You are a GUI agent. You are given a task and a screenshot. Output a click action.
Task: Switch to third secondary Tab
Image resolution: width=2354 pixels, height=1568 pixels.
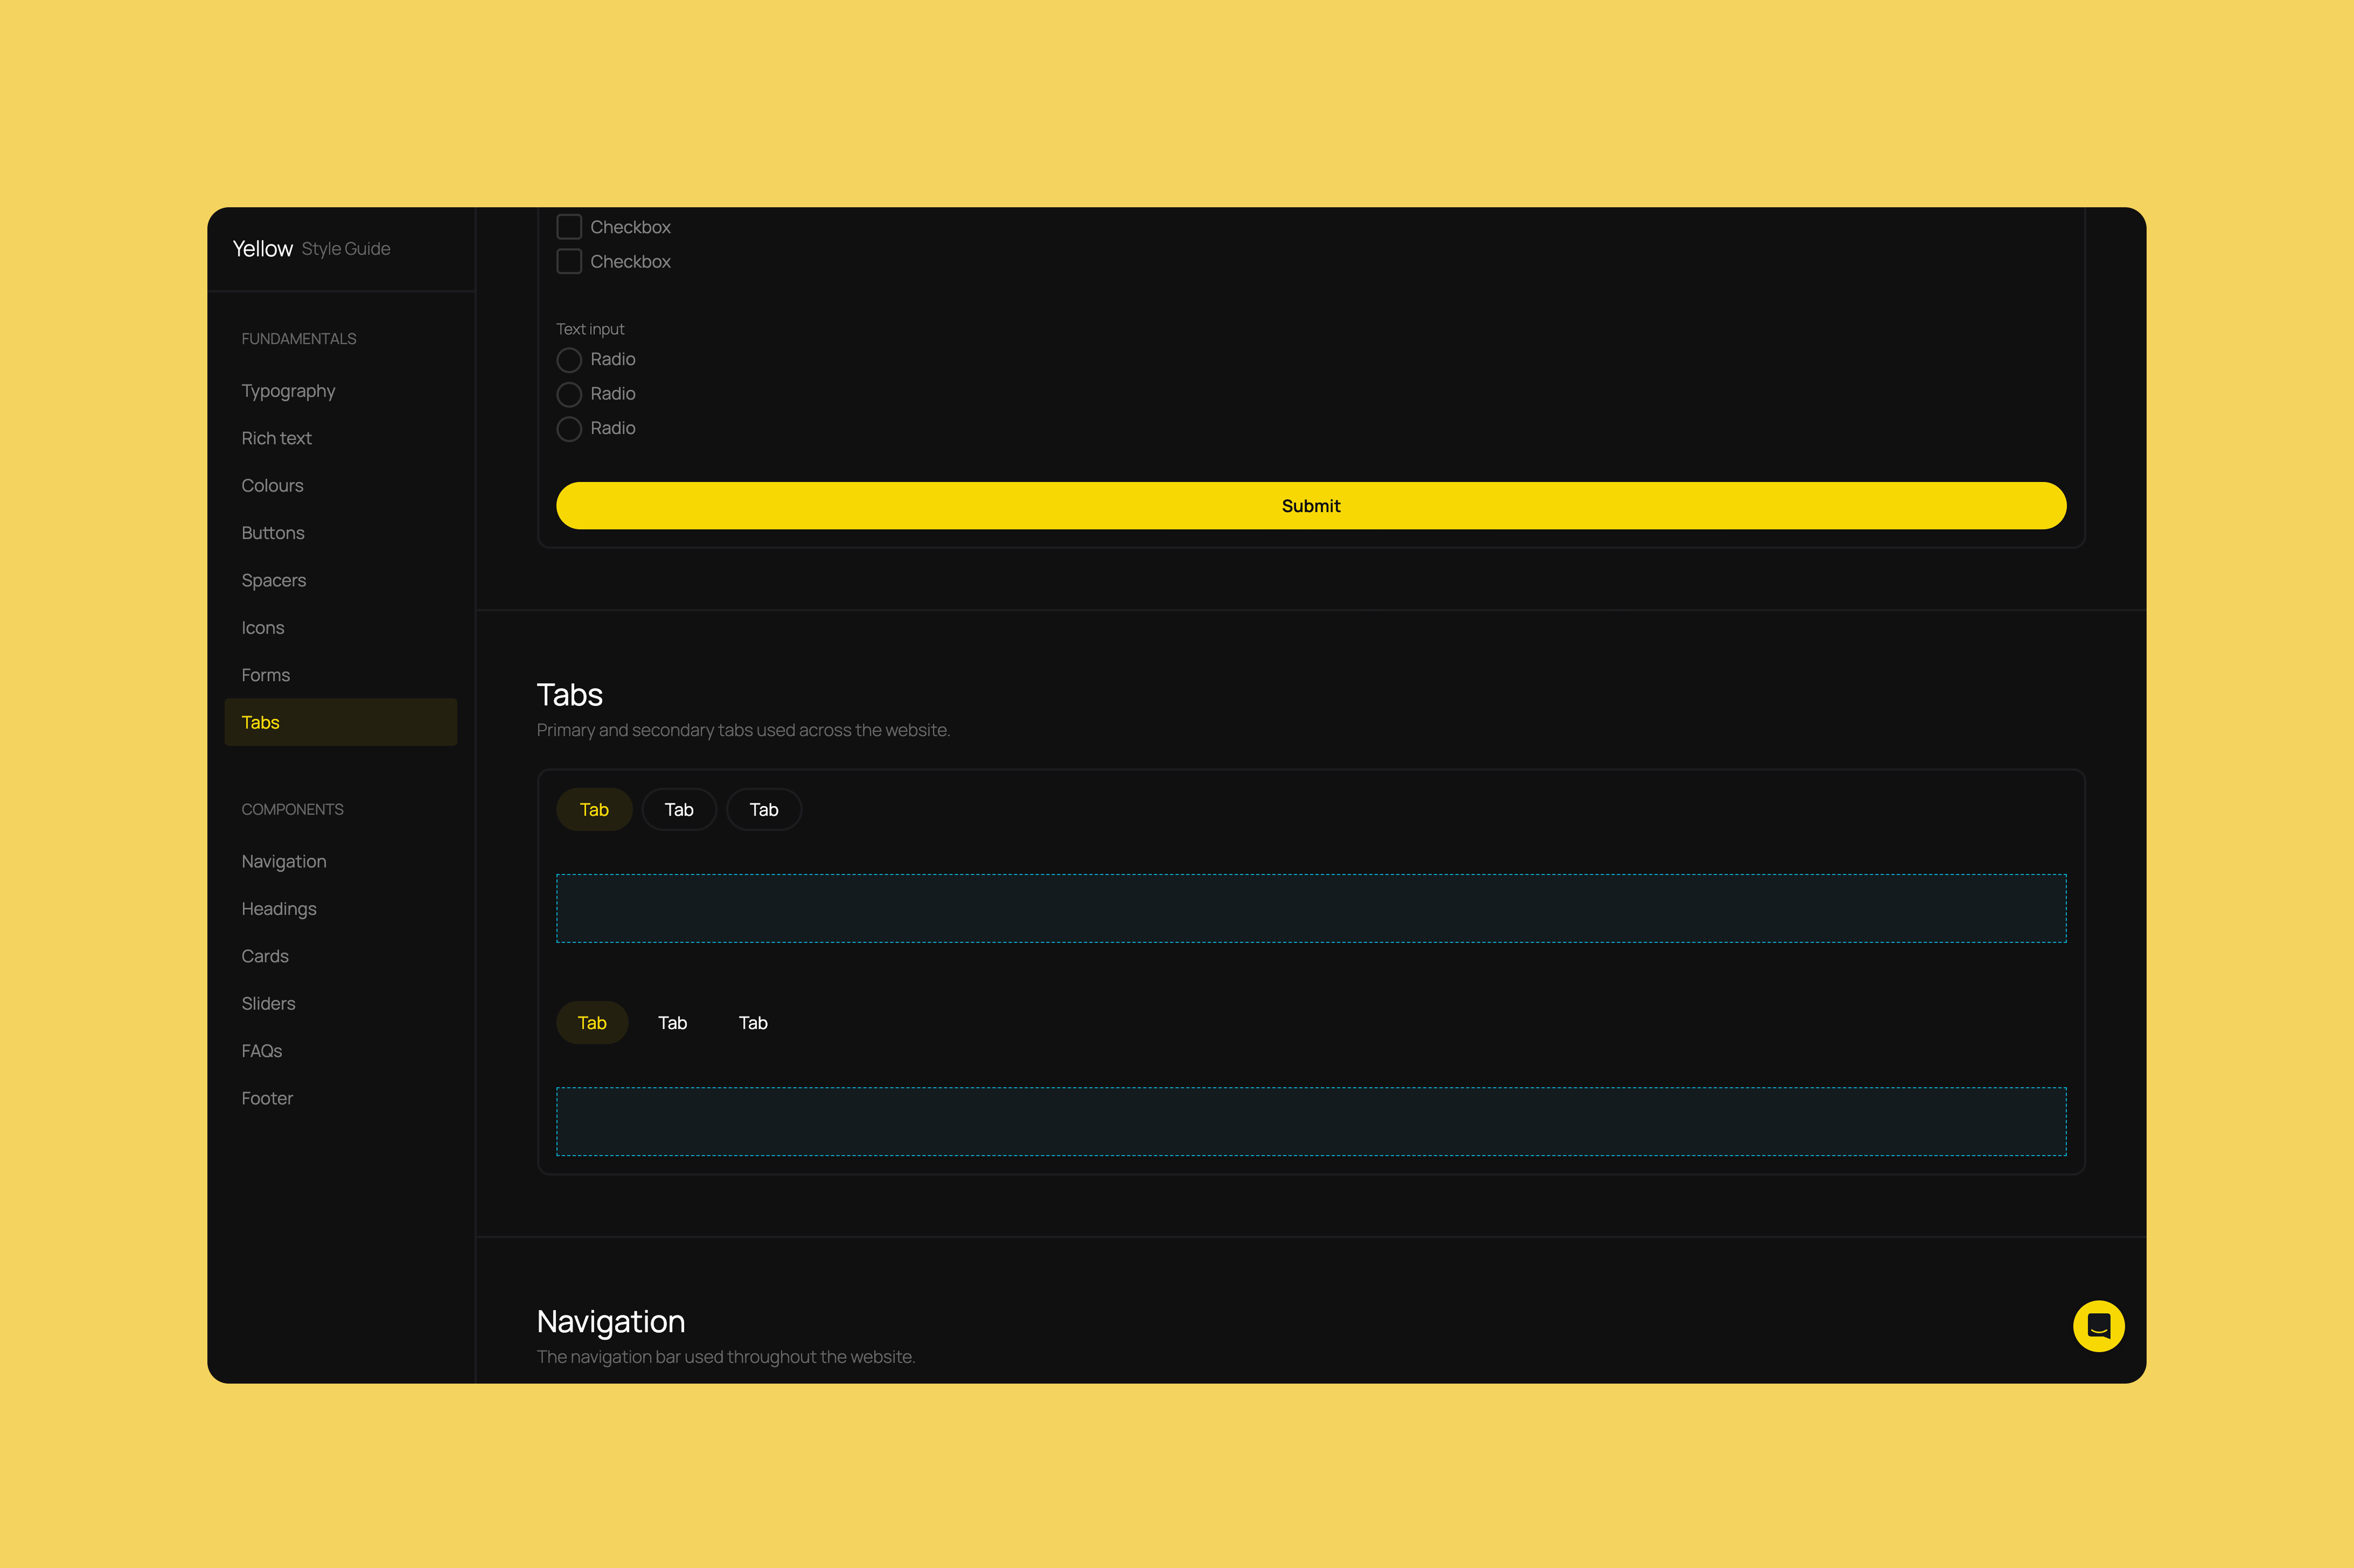click(753, 1023)
